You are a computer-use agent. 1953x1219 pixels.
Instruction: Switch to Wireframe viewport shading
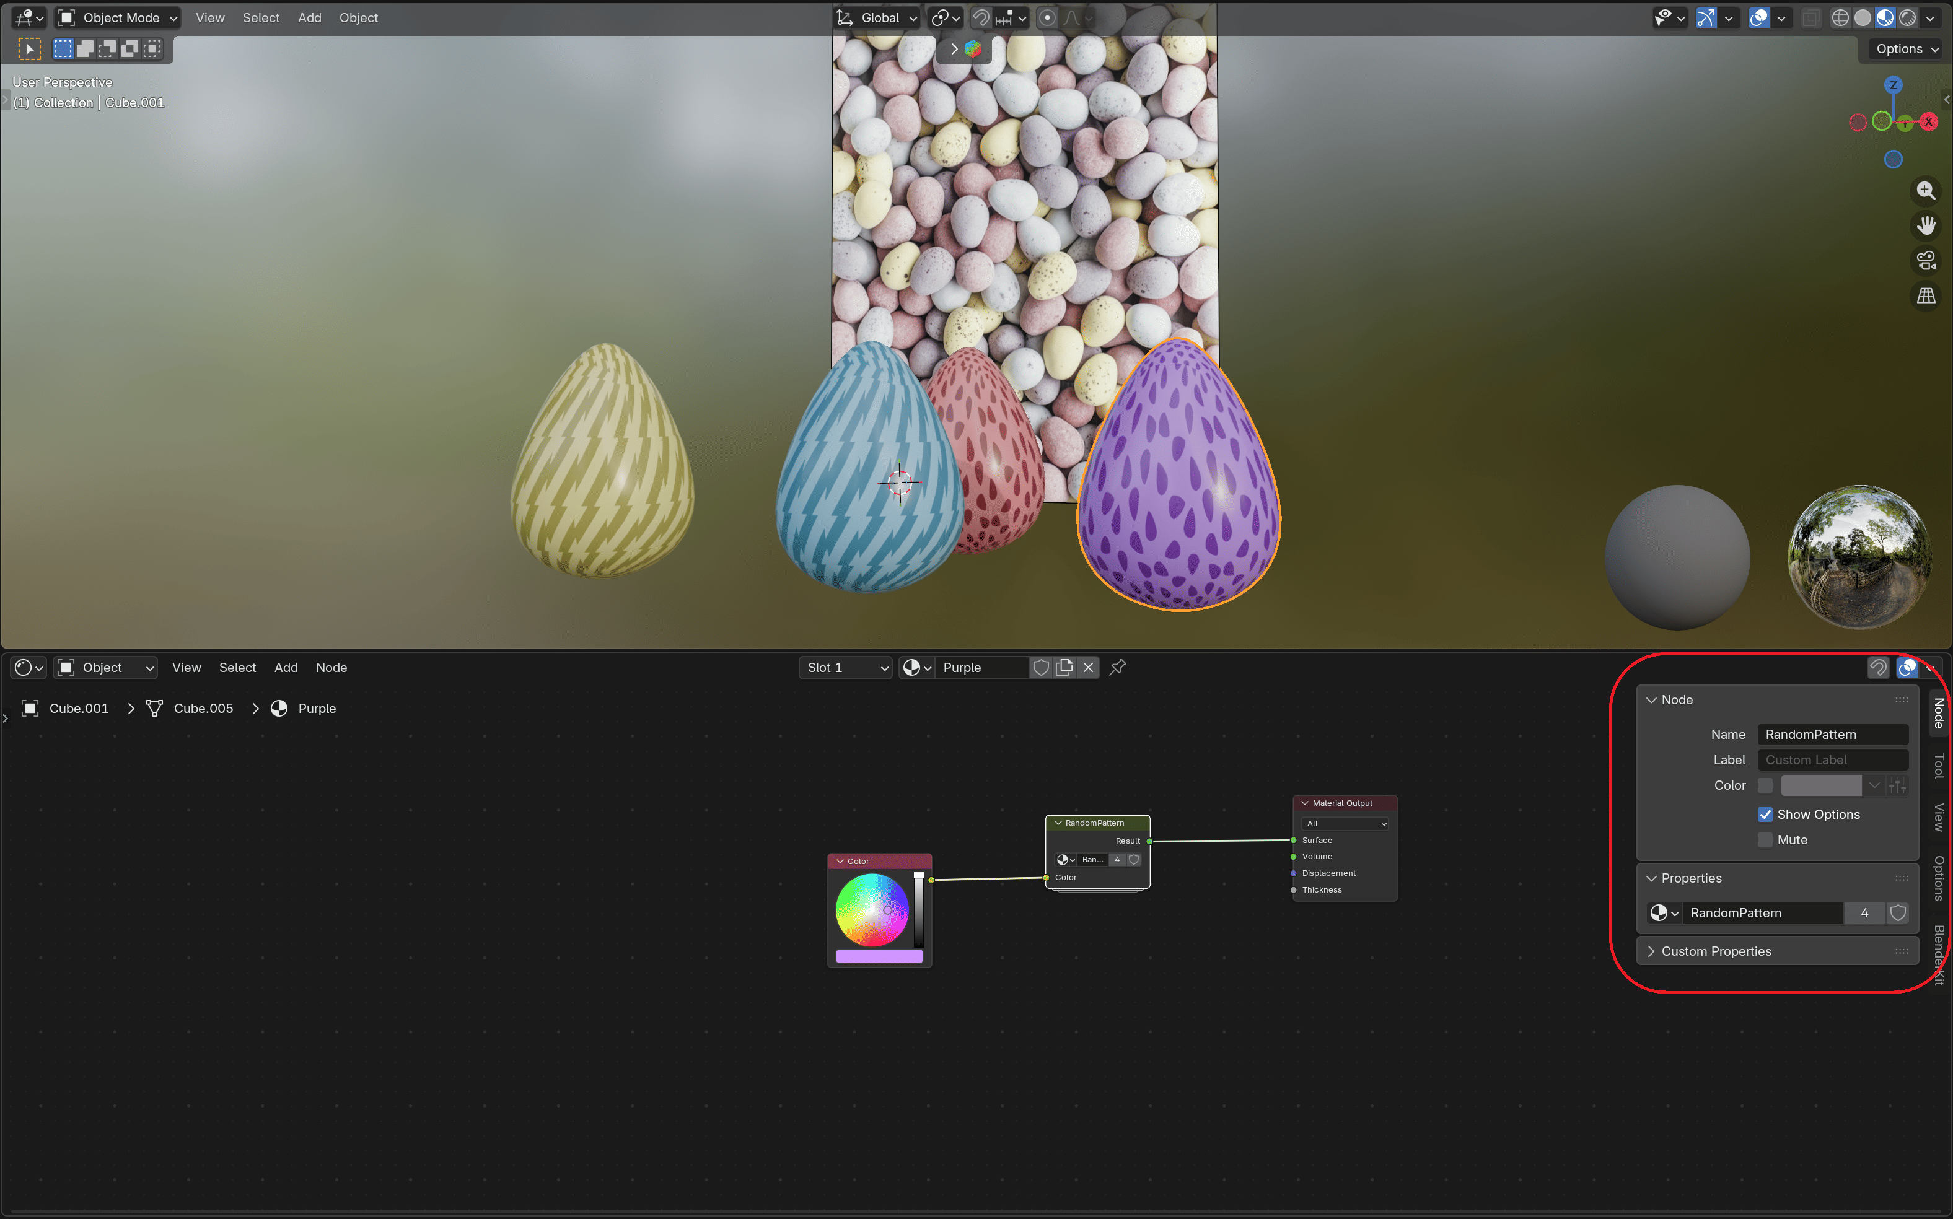1840,18
